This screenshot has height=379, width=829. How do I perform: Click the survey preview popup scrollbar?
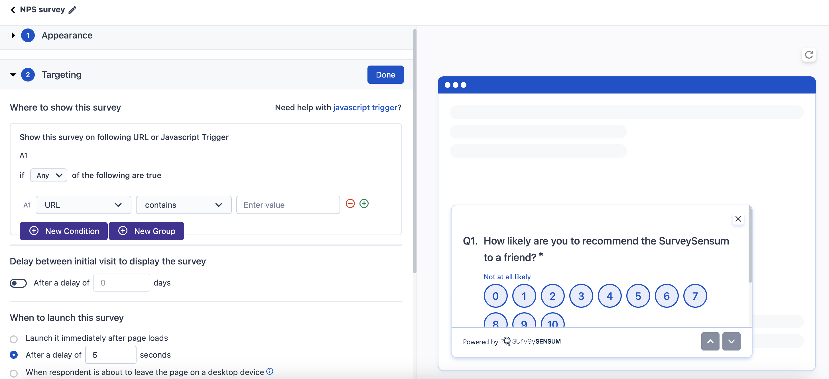(x=750, y=244)
